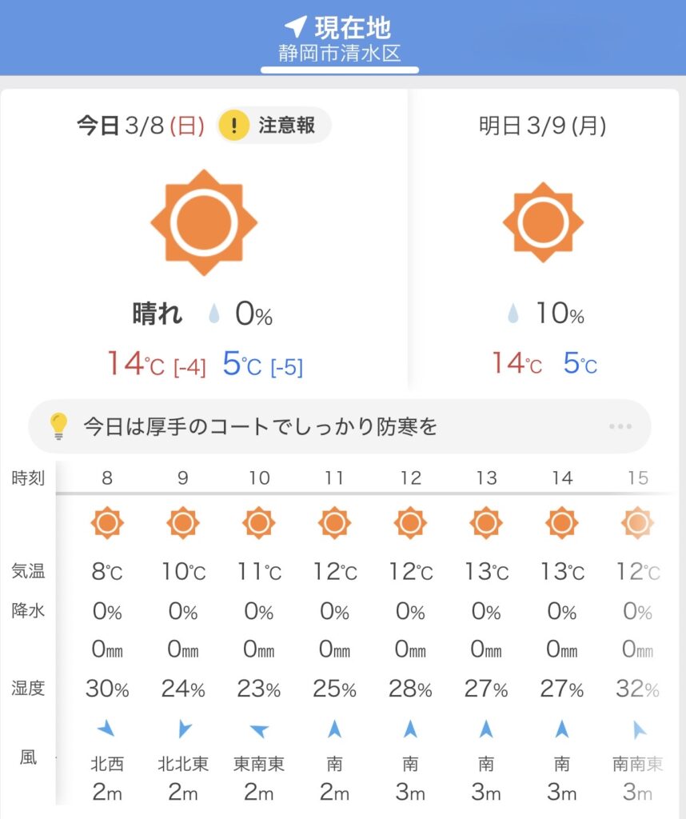Viewport: 686px width, 819px height.
Task: Tap the location arrow icon in header
Action: (295, 27)
